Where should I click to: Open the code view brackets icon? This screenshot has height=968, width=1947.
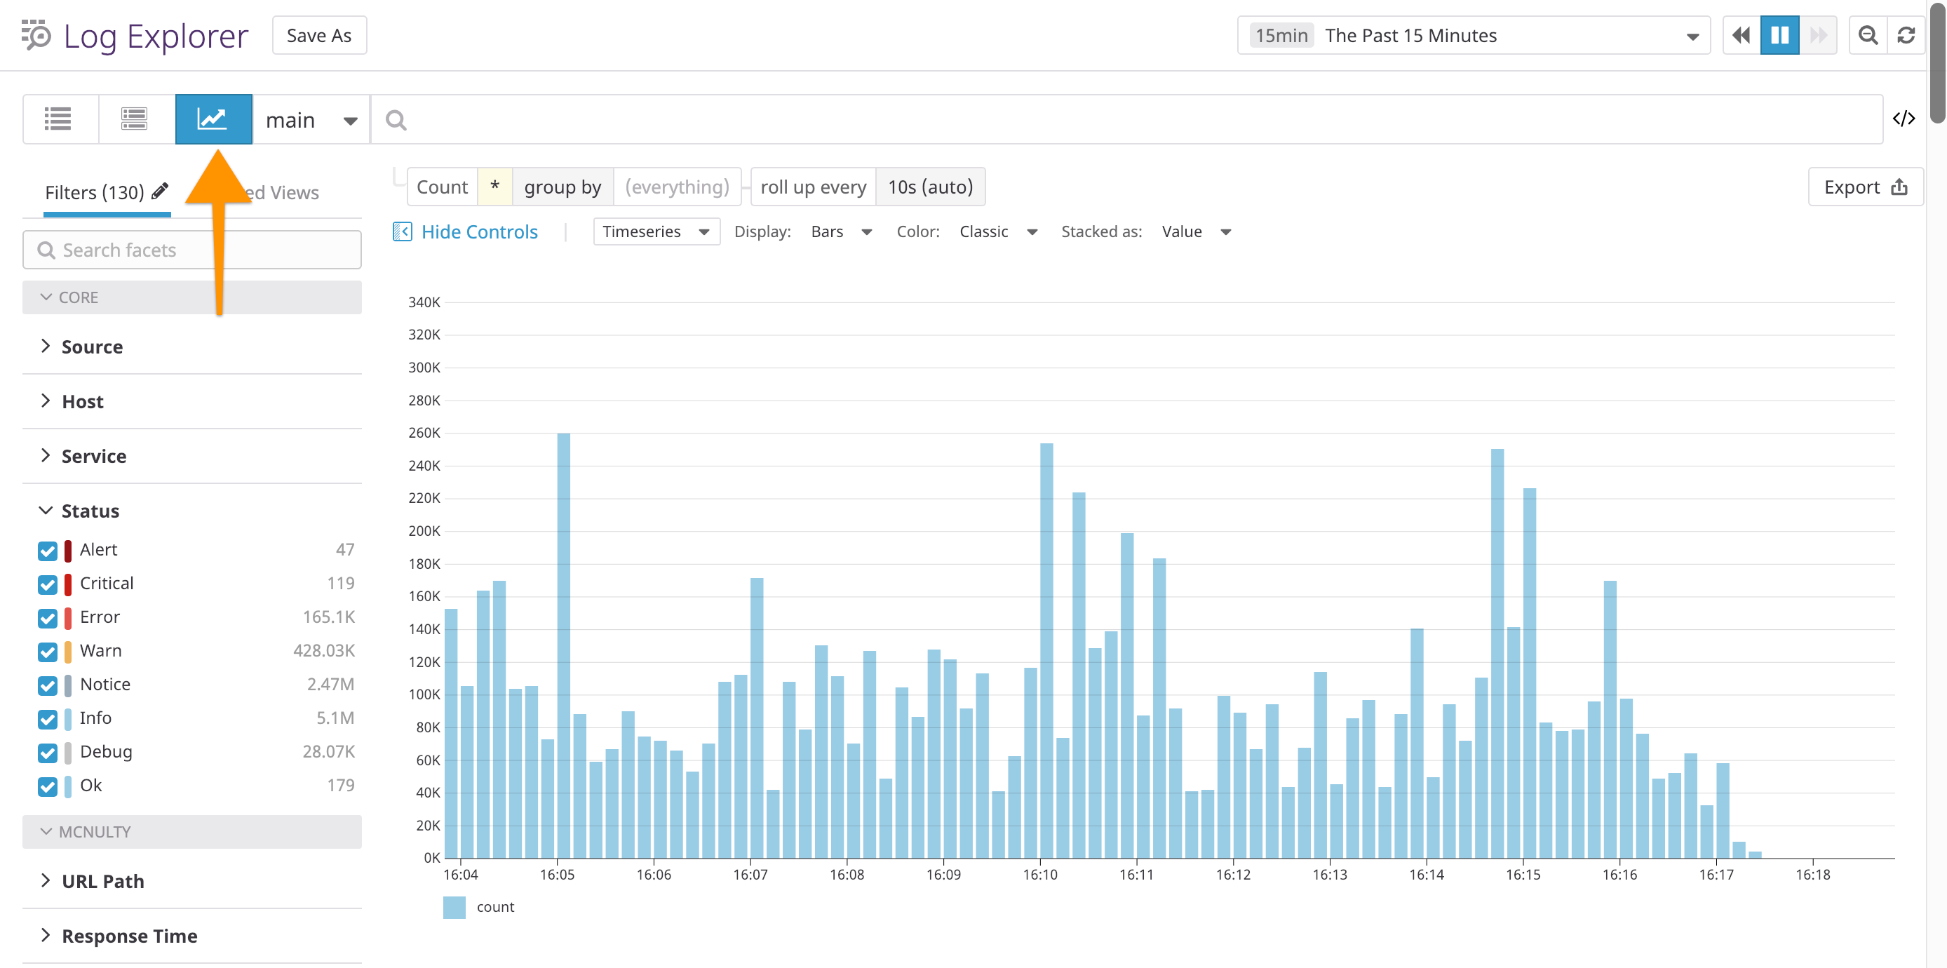click(1903, 119)
